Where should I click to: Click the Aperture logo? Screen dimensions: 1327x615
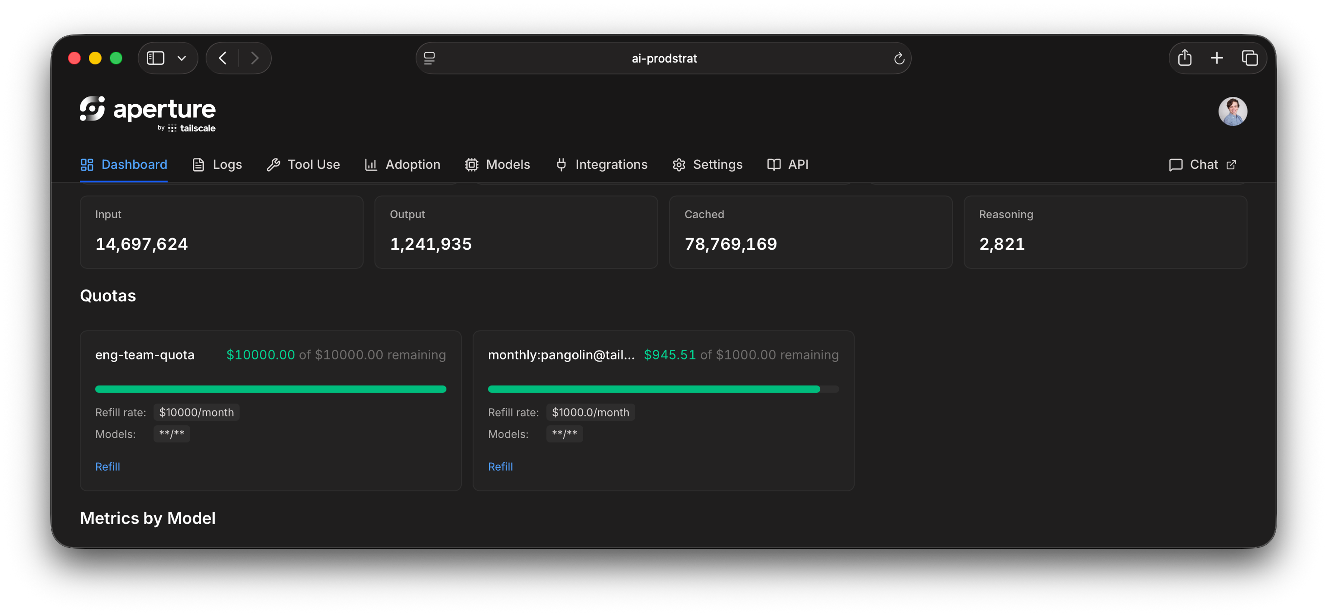click(x=147, y=114)
